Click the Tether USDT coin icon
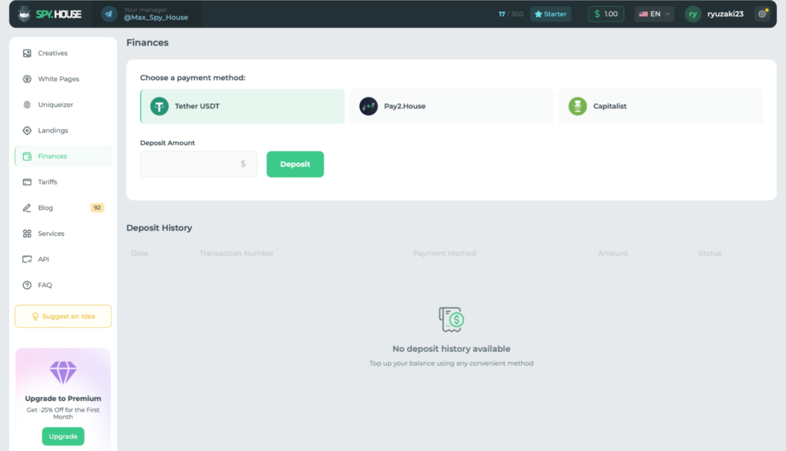The width and height of the screenshot is (786, 451). tap(160, 106)
